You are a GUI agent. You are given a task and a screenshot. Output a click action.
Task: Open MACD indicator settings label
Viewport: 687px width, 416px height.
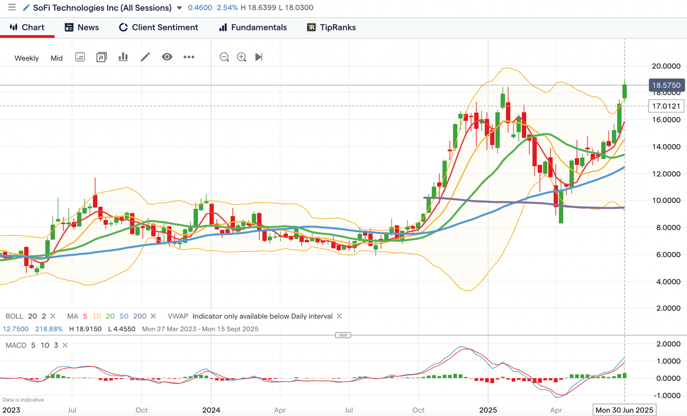point(16,345)
